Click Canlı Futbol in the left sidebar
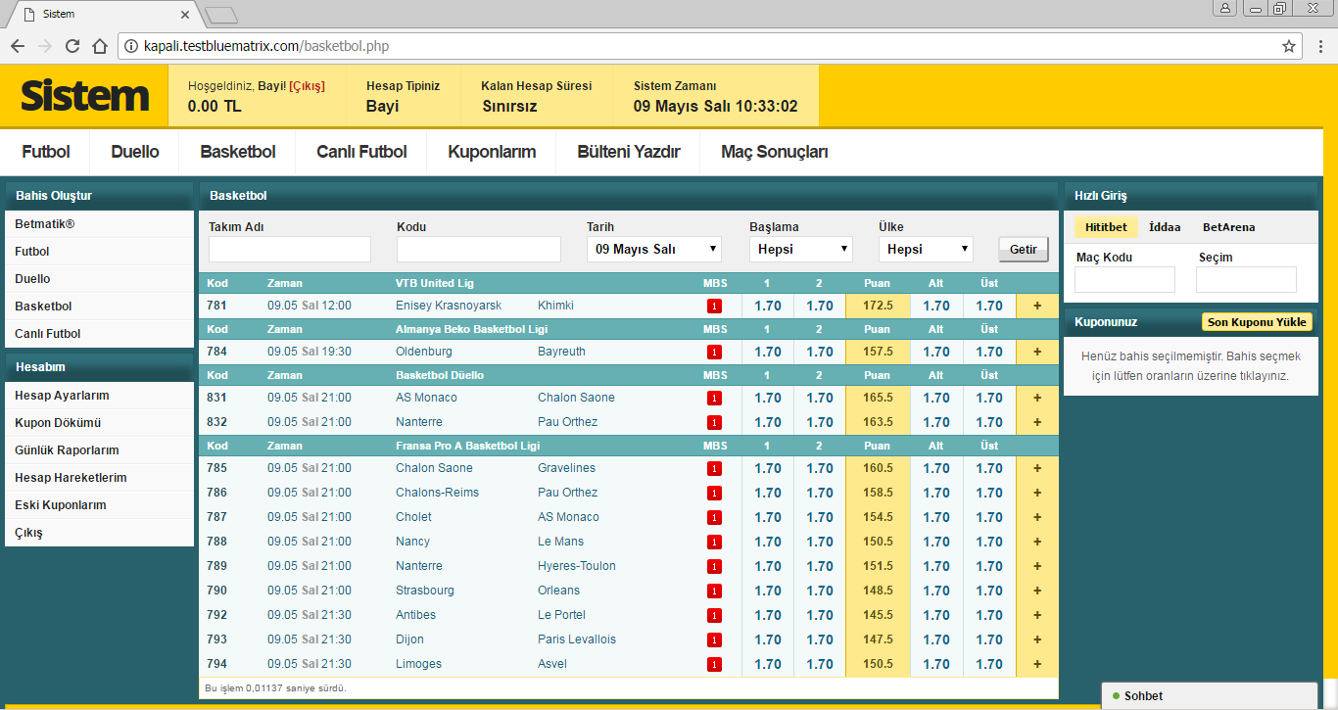Screen dimensions: 1338x710 99,334
